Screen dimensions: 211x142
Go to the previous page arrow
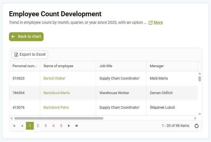(22, 126)
